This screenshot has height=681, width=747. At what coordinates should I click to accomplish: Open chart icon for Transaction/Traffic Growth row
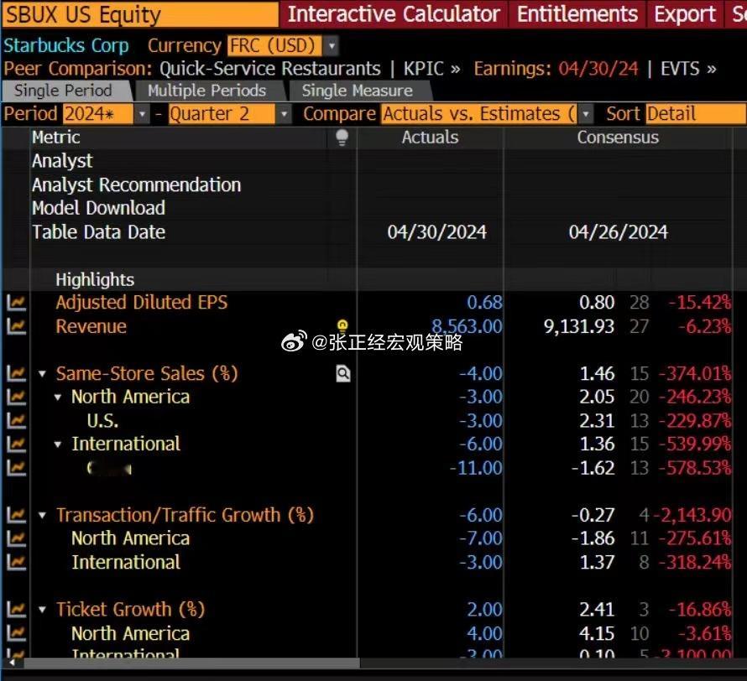pos(16,516)
